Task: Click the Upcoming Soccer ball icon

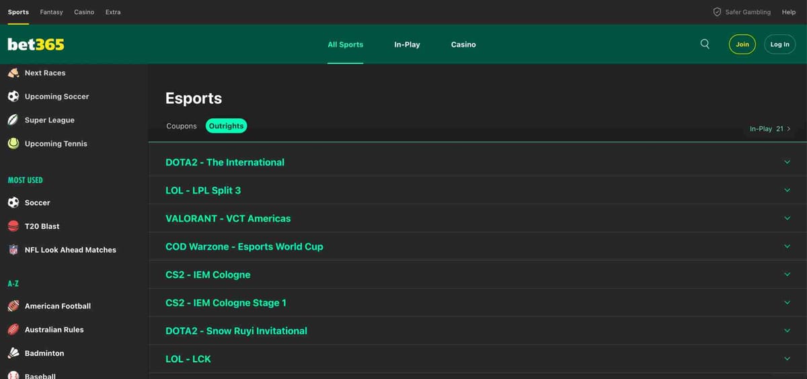Action: click(13, 96)
